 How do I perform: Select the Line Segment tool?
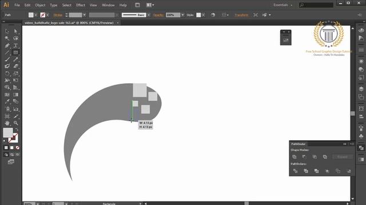point(7,52)
